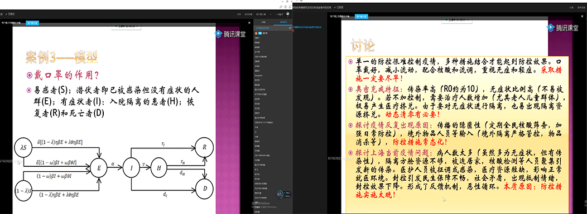This screenshot has height=214, width=587.
Task: Click the blue link text in the chat area
Action: [307, 27]
